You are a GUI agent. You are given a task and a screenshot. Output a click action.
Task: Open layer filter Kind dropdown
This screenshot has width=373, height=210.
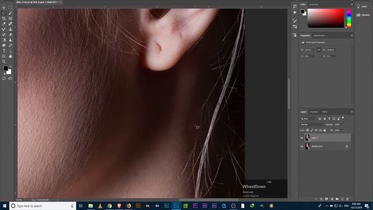(x=308, y=118)
